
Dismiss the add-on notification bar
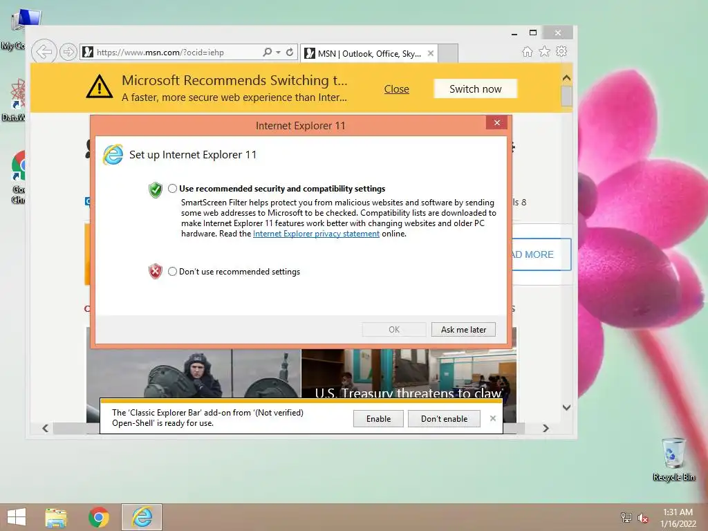492,418
